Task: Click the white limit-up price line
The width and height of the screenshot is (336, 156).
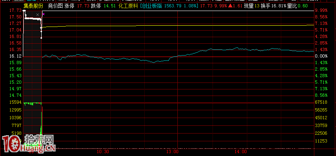Action: click(178, 11)
